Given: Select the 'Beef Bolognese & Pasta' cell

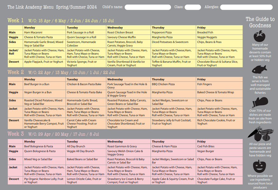Looking at the screenshot, I should (x=44, y=146).
